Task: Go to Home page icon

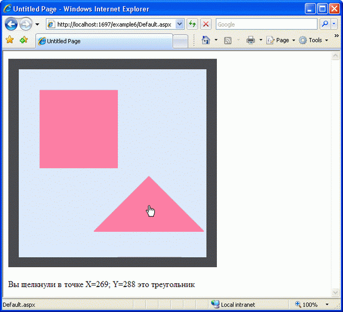Action: click(206, 40)
